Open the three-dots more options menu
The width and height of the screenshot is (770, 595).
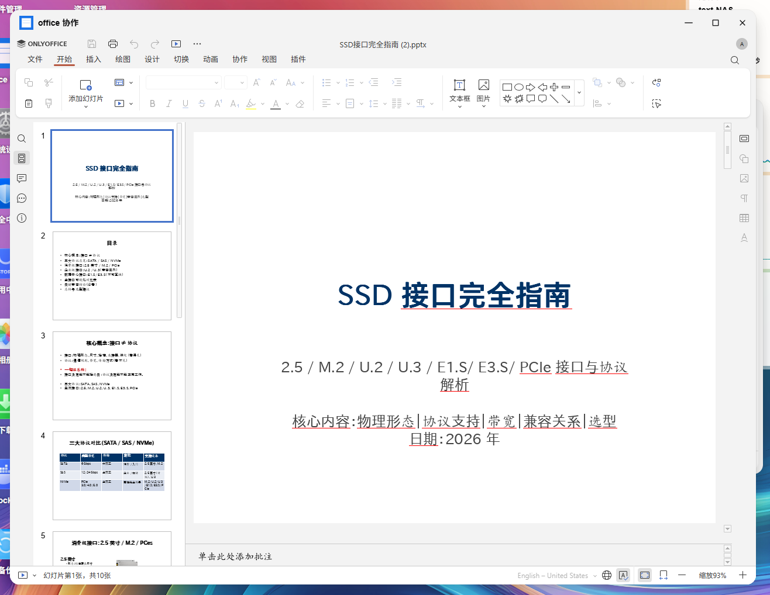coord(197,44)
